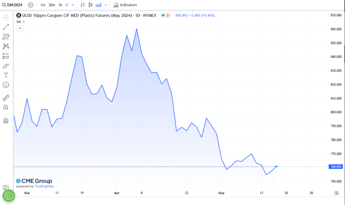345x205 pixels.
Task: Open the emoji icons tool
Action: 6,85
